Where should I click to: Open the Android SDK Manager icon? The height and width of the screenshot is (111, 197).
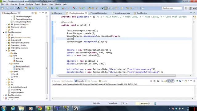[x=30, y=8]
